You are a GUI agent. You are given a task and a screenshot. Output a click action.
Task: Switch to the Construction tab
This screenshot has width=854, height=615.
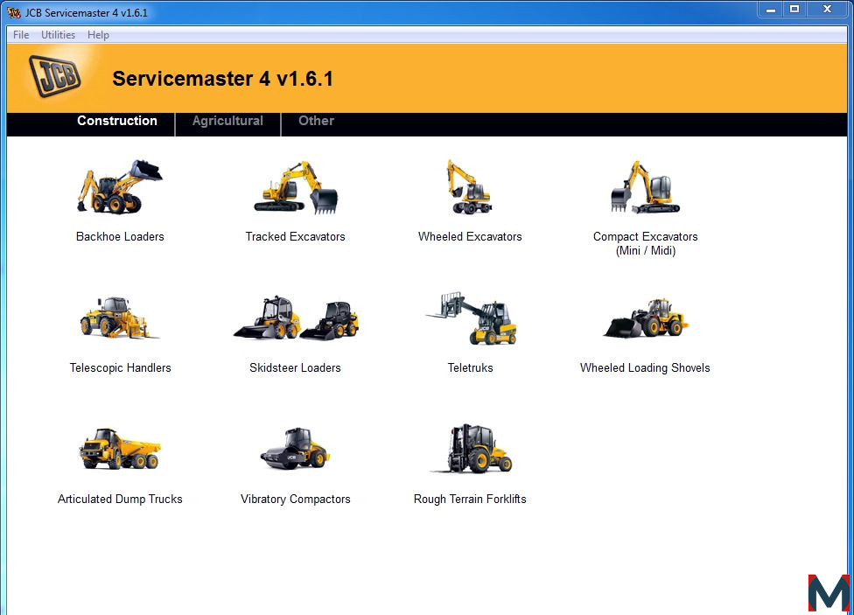[117, 121]
